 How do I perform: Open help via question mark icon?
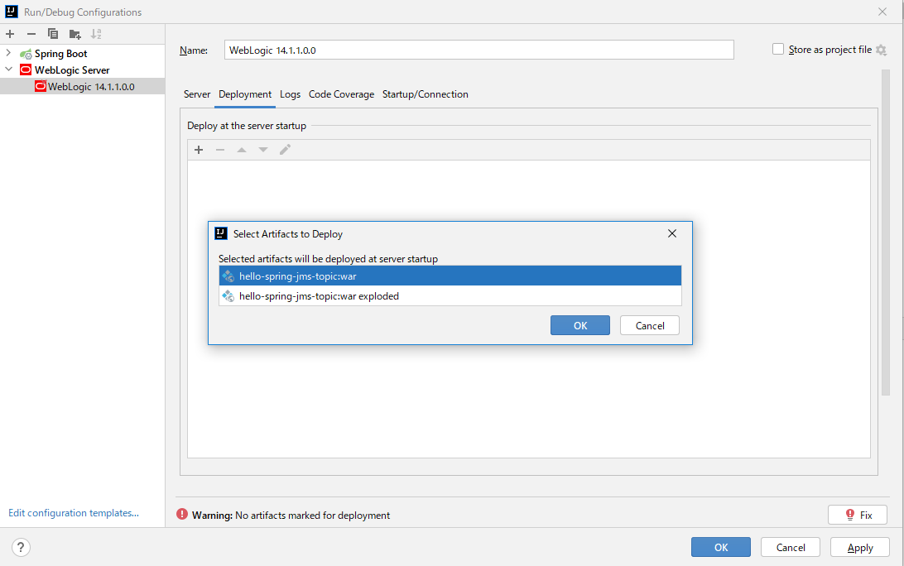click(21, 547)
